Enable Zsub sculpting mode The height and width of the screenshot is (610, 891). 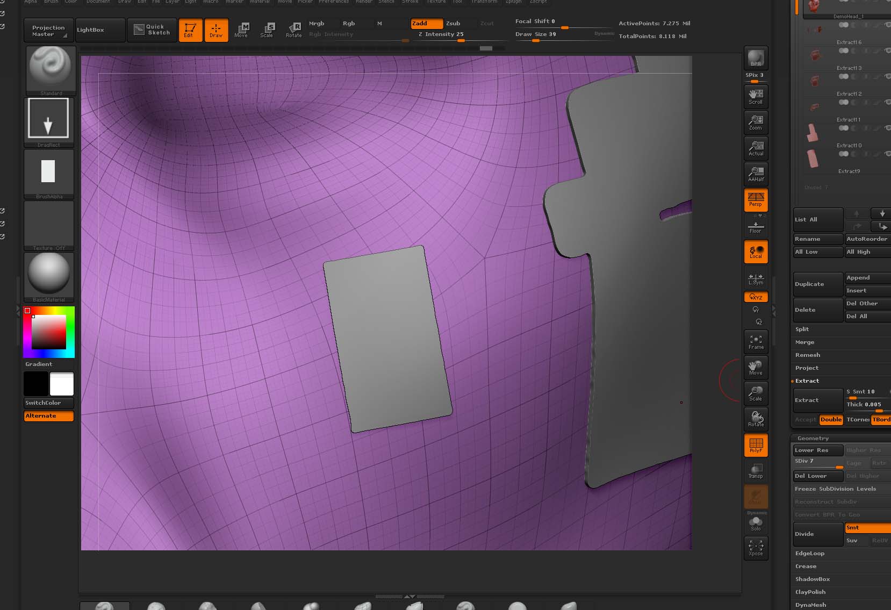coord(453,24)
